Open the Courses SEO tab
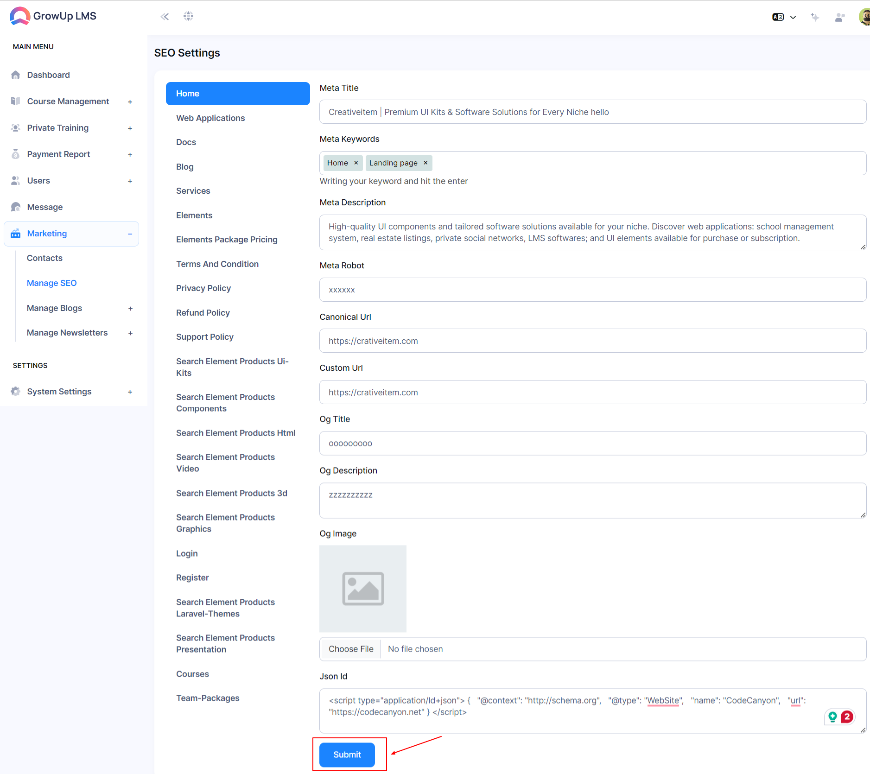The height and width of the screenshot is (774, 870). 192,674
